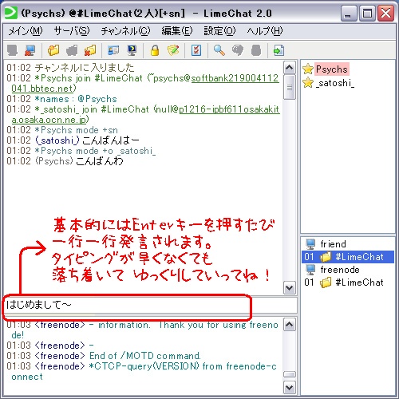Image resolution: width=399 pixels, height=399 pixels.
Task: Open the サーバ(S) menu
Action: click(72, 31)
